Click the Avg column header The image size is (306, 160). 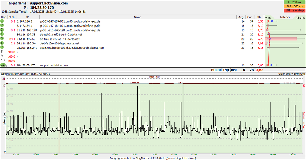click(242, 17)
